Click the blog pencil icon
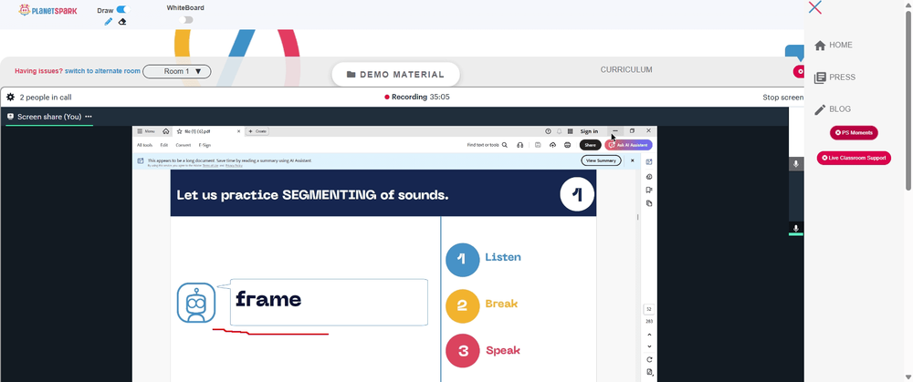The image size is (913, 382). click(x=820, y=109)
